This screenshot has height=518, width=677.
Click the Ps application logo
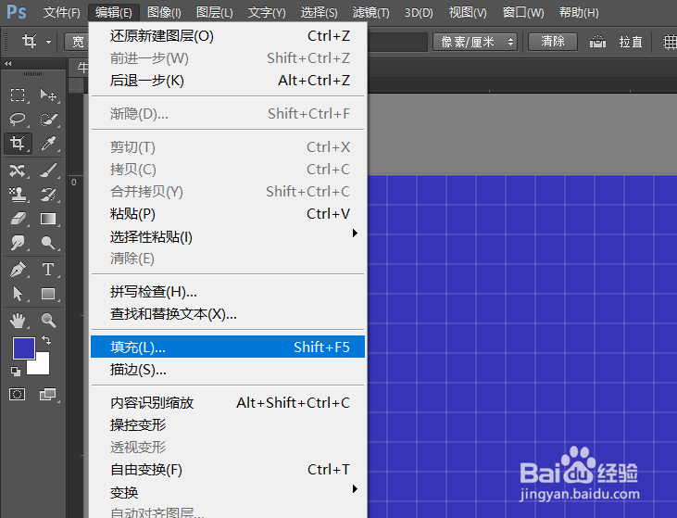pyautogui.click(x=17, y=12)
